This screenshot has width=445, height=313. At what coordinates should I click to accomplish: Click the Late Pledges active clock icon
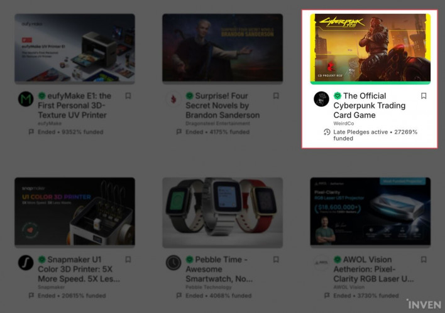tap(327, 132)
